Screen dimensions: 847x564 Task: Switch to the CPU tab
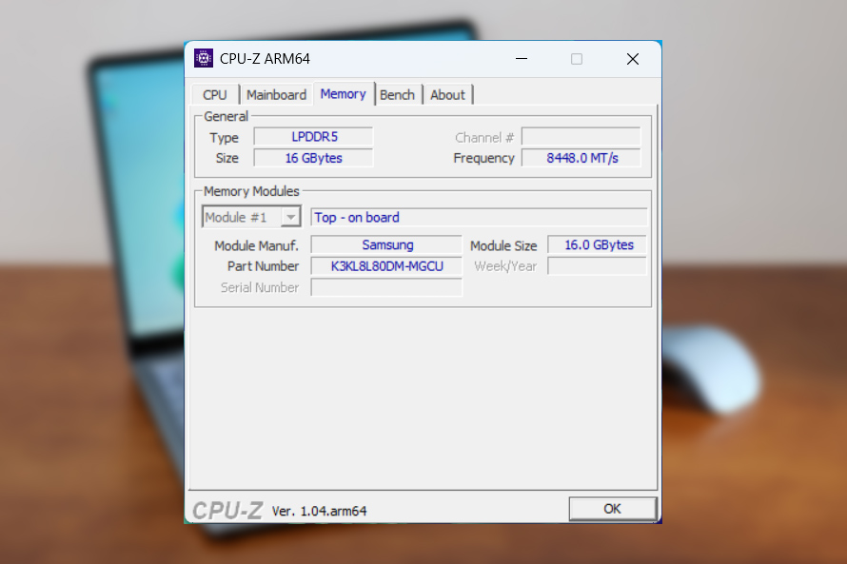[x=215, y=95]
